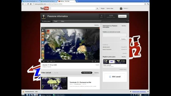Open 'Terminale 13 - Permessi sul file' title
This screenshot has width=171, height=96.
click(x=80, y=82)
